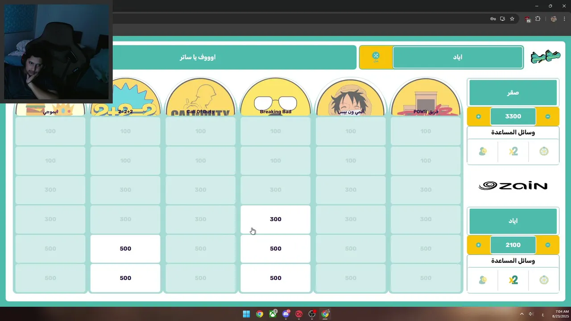Open the bottom 500 tile under 2=2+2
This screenshot has width=571, height=321.
[125, 278]
